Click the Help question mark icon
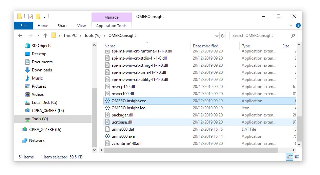 [298, 25]
